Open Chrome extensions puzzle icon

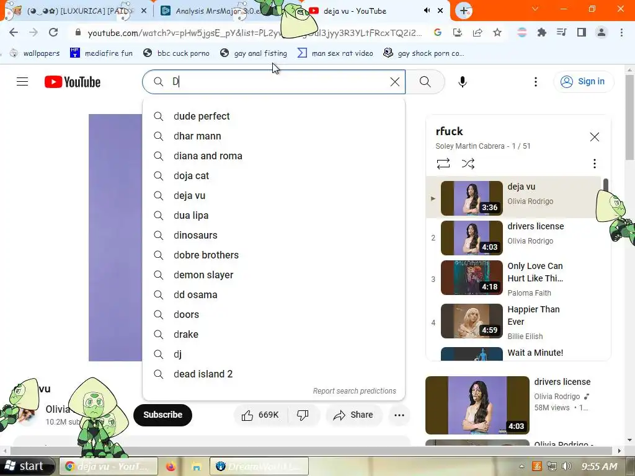click(542, 32)
